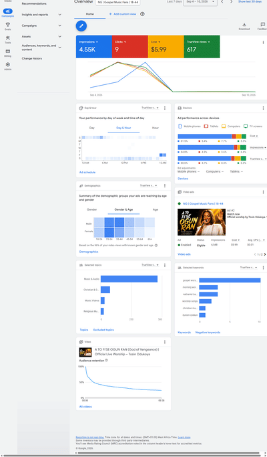267x457 pixels.
Task: Open Selected keywords card three-dot menu
Action: (x=264, y=268)
